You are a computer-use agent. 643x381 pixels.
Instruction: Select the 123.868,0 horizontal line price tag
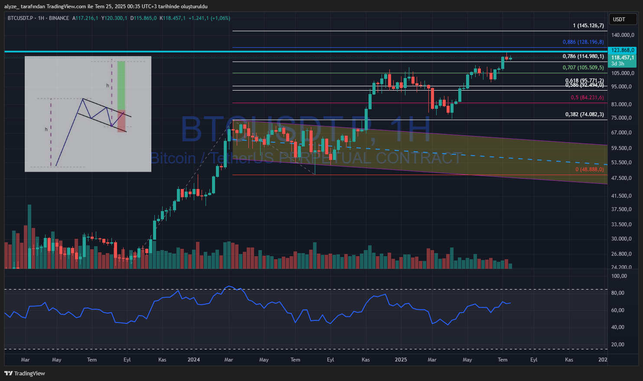tap(622, 50)
